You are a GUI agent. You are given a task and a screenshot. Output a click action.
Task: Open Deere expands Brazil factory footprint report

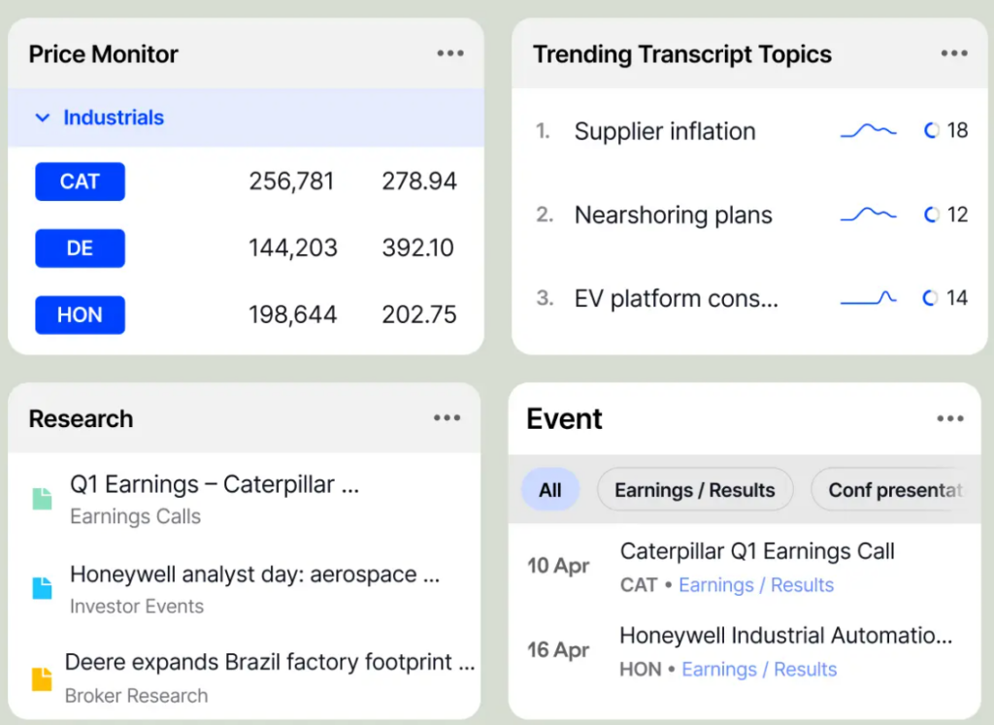click(x=270, y=662)
